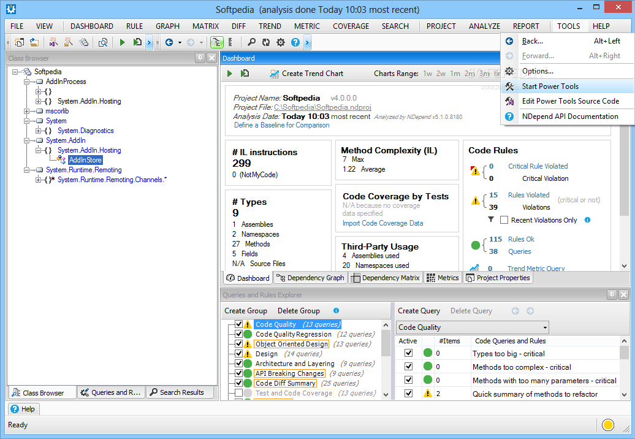
Task: Close the Class Browser panel
Action: [212, 58]
